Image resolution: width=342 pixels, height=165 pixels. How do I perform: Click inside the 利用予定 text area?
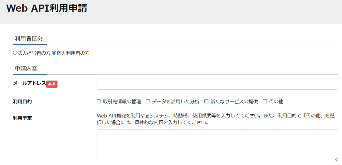(217, 145)
